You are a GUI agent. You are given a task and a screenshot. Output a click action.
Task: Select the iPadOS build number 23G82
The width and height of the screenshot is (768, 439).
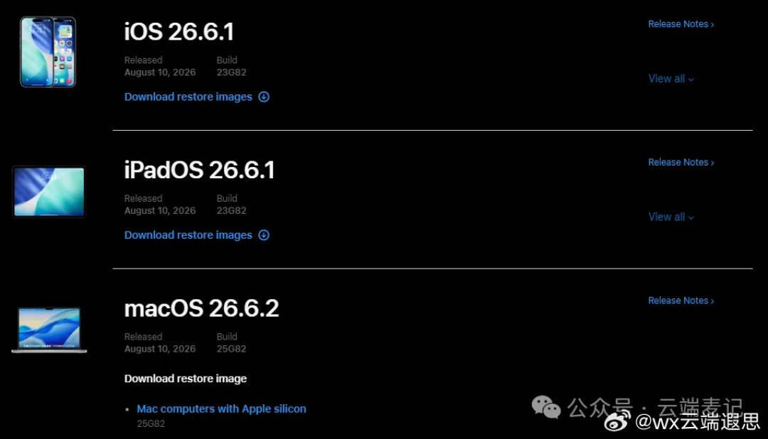[x=231, y=210]
